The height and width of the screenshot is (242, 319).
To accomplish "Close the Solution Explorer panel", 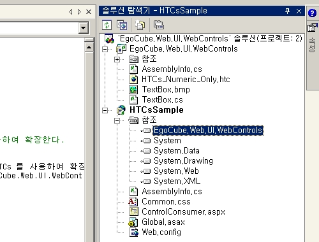I will (299, 11).
